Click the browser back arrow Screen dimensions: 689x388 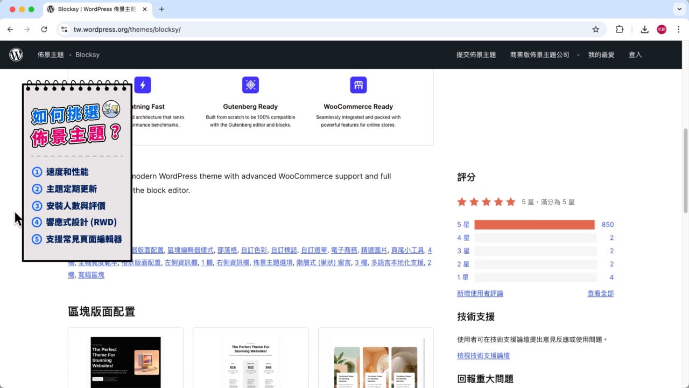(x=10, y=30)
